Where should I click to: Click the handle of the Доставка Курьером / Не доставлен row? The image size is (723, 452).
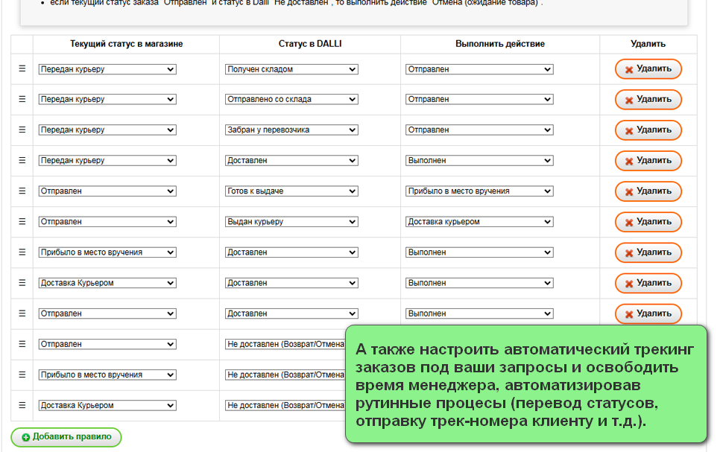(22, 405)
